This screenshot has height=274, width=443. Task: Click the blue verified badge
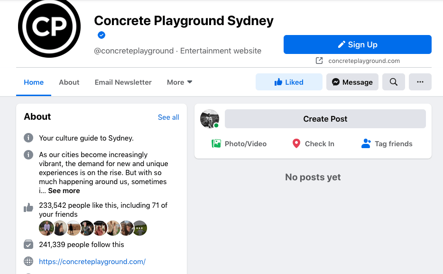click(102, 35)
